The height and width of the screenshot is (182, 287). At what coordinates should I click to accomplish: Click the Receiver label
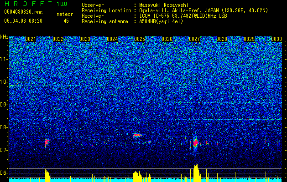pyautogui.click(x=93, y=16)
